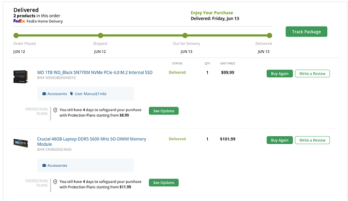Viewport: 348px width, 201px height.
Task: Click the Order Placed progress marker
Action: pos(16,35)
